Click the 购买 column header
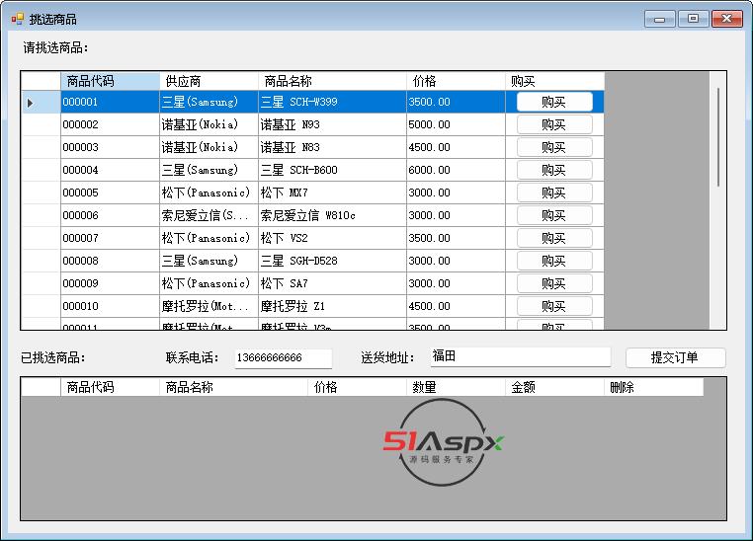 [x=554, y=81]
